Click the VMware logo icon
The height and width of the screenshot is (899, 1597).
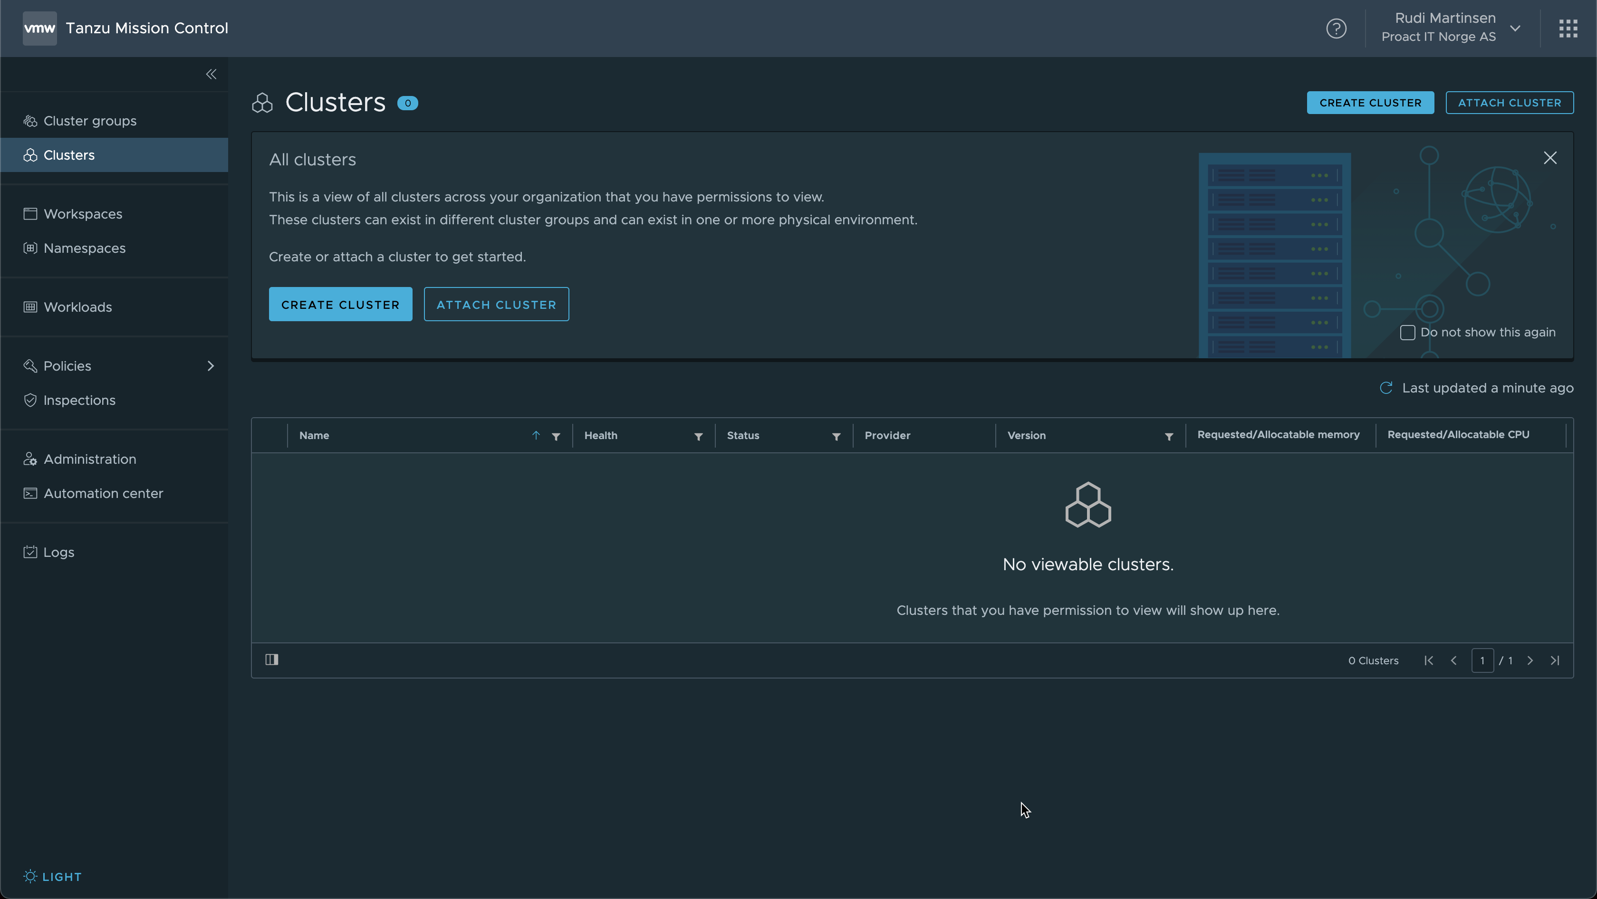pos(39,28)
